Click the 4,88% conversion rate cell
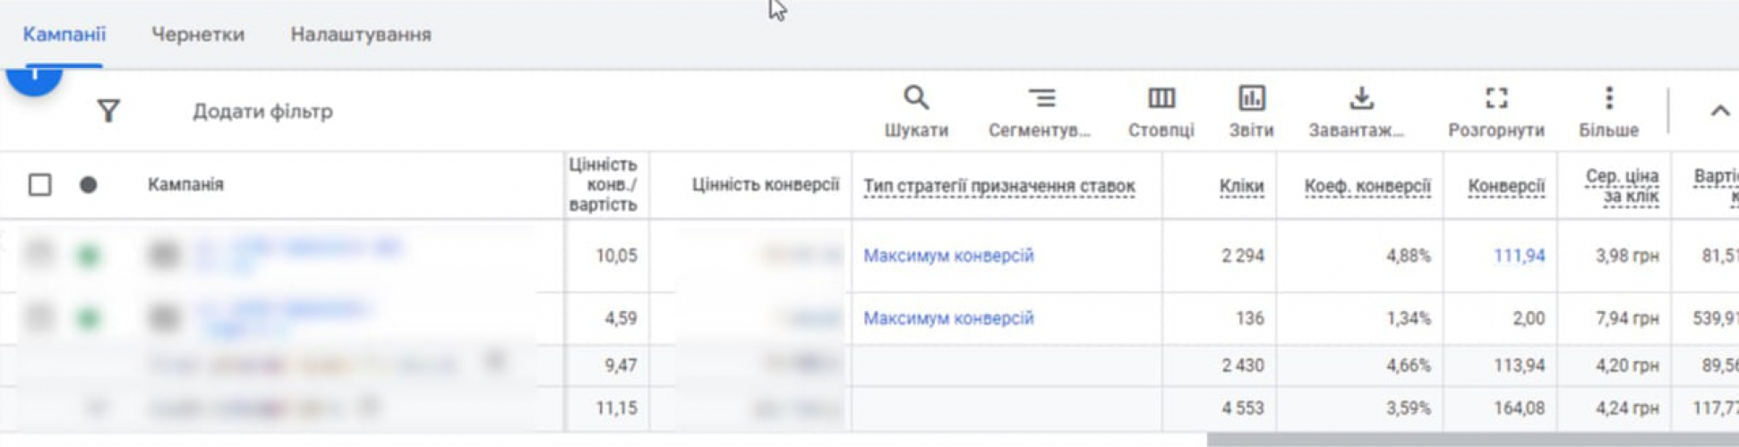Image resolution: width=1739 pixels, height=447 pixels. tap(1408, 256)
